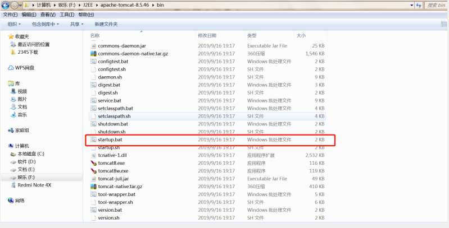Screen dimensions: 449x228
Task: Select 软件 (D:) drive in sidebar
Action: 26,161
